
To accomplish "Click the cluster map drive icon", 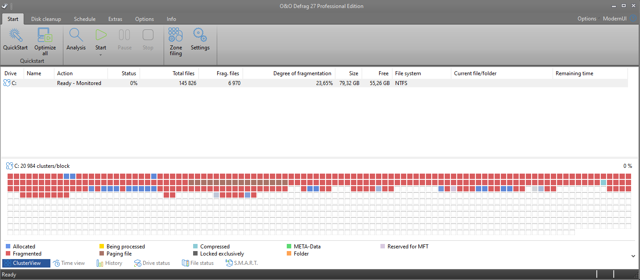I will coord(9,166).
